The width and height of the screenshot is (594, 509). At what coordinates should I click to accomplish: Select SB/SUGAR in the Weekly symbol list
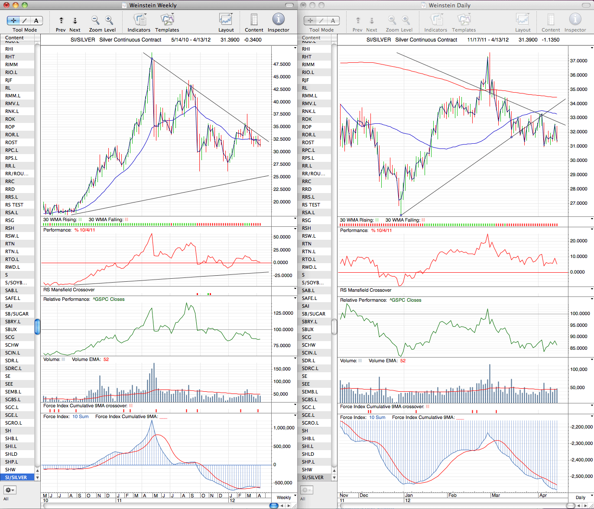(17, 314)
